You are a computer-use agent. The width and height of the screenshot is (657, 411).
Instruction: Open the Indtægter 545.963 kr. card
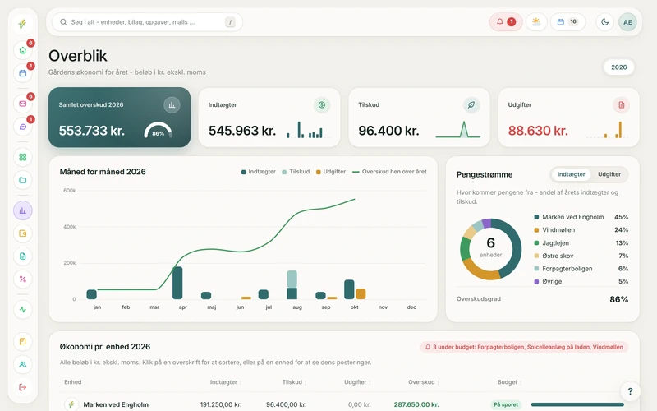269,117
